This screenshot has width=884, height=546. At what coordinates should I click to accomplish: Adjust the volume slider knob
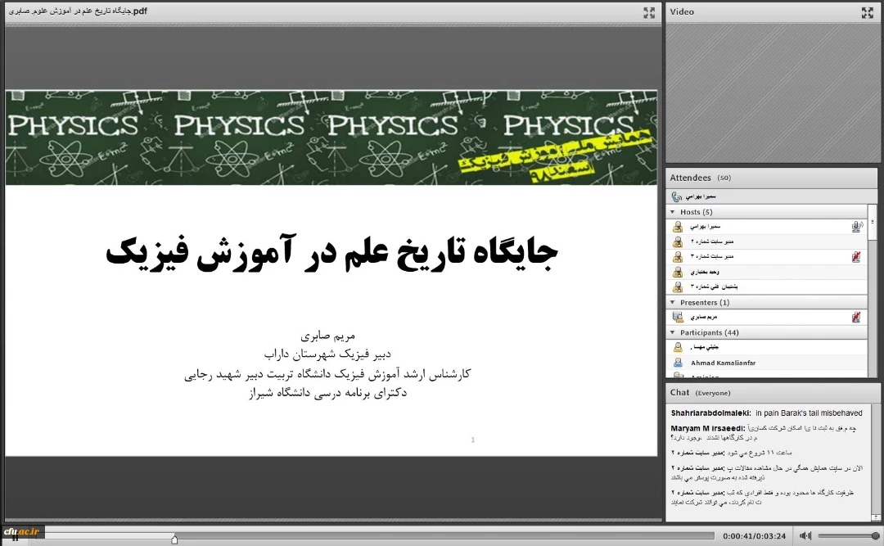pos(875,535)
